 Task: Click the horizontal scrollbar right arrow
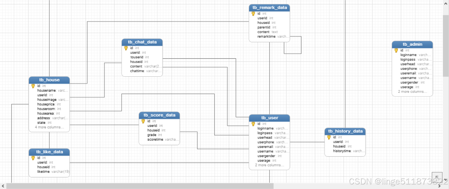tap(439, 186)
